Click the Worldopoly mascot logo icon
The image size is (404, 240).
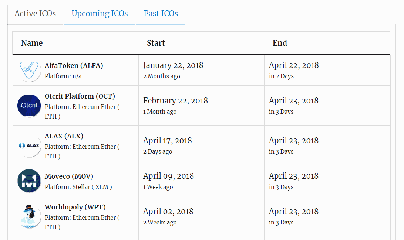pyautogui.click(x=29, y=216)
